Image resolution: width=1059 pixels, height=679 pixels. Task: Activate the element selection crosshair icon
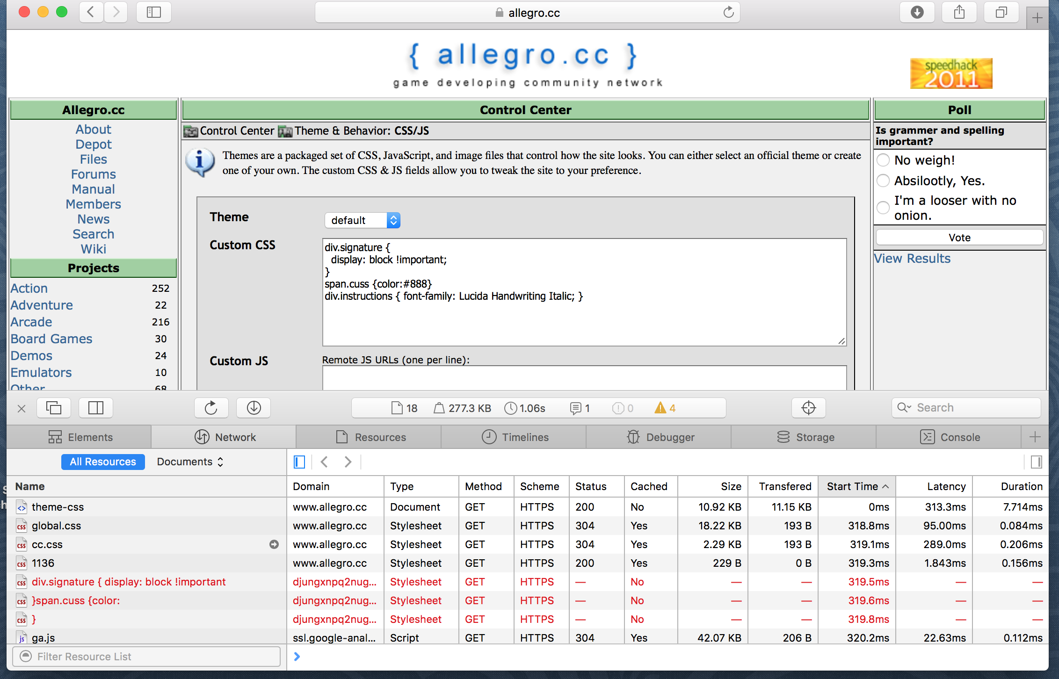tap(808, 408)
